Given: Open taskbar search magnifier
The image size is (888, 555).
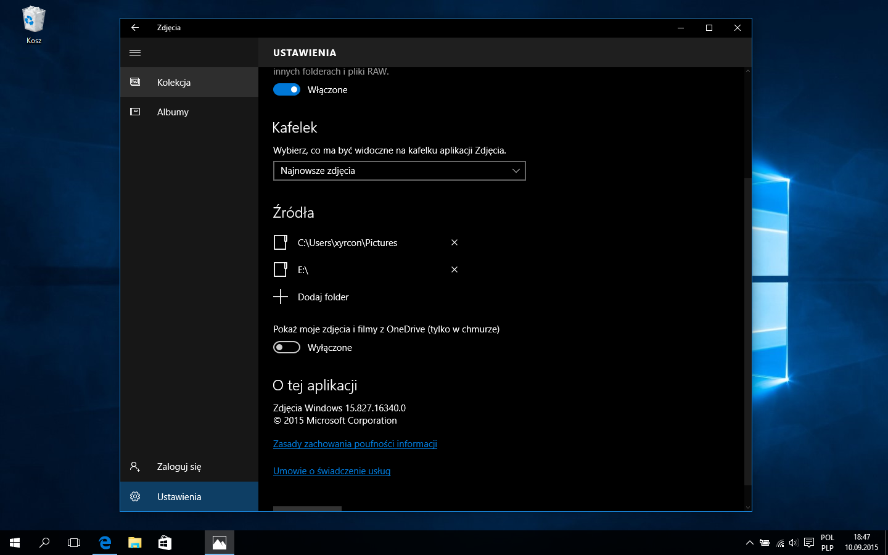Looking at the screenshot, I should tap(44, 543).
